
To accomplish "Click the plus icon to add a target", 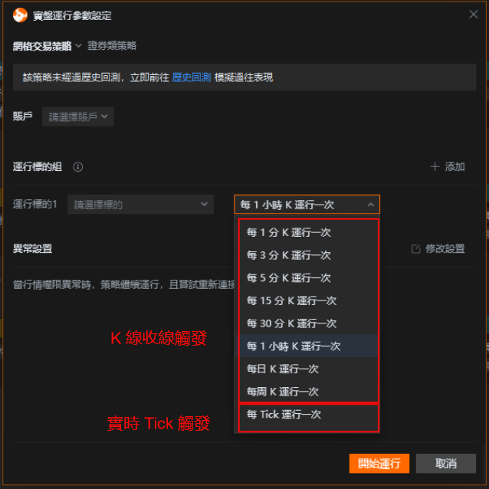I will [435, 166].
